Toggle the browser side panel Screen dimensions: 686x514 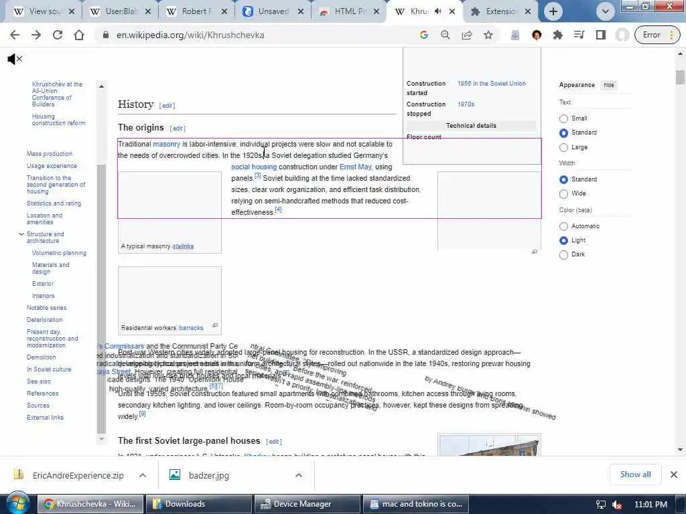coord(601,35)
